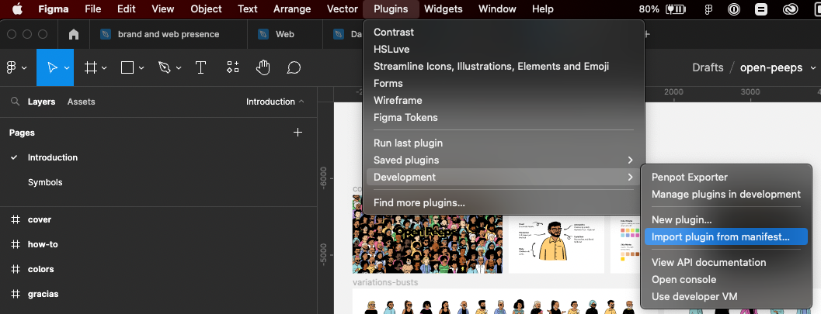The height and width of the screenshot is (314, 821).
Task: Open 1Password menu bar icon
Action: 735,9
